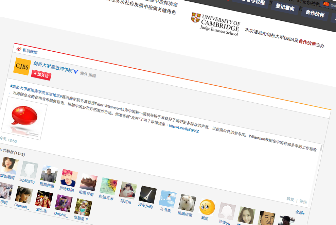Open the 坦塔罗斯 castle avatar
The height and width of the screenshot is (225, 336).
pos(89,182)
